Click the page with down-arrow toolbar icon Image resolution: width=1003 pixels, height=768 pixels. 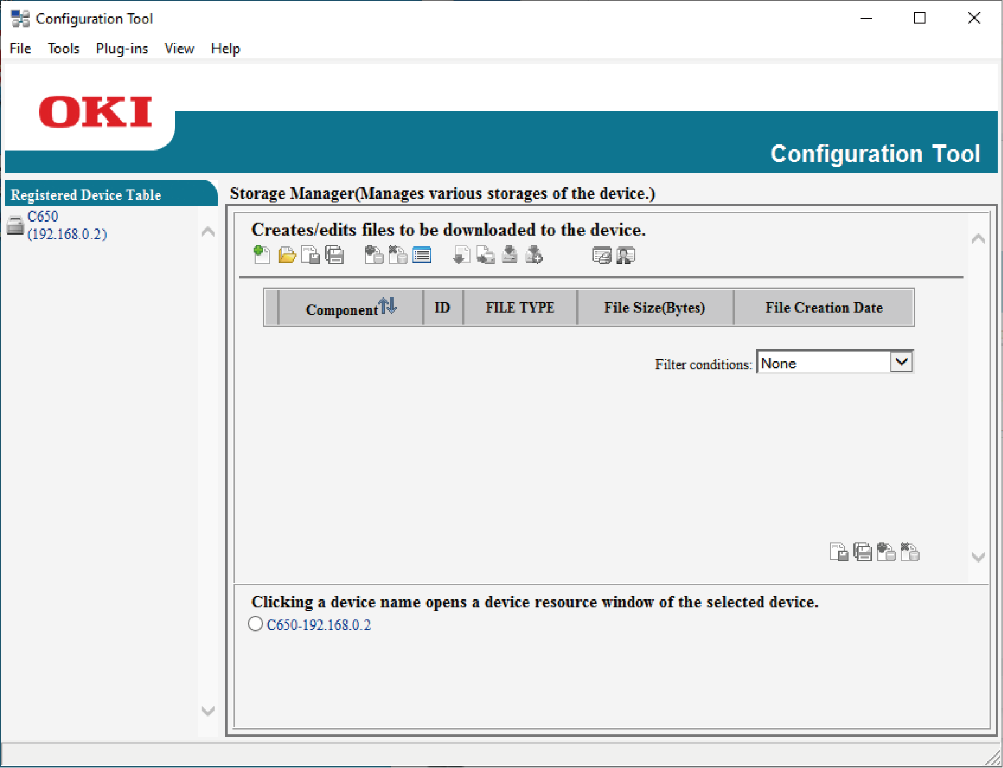point(462,255)
